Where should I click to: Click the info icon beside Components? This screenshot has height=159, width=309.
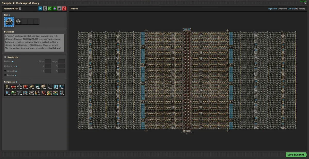tap(17, 82)
